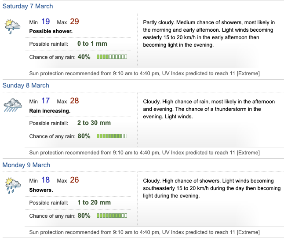Viewport: 284px width, 238px height.
Task: Click Monday's 80% rain chance bar
Action: [112, 216]
